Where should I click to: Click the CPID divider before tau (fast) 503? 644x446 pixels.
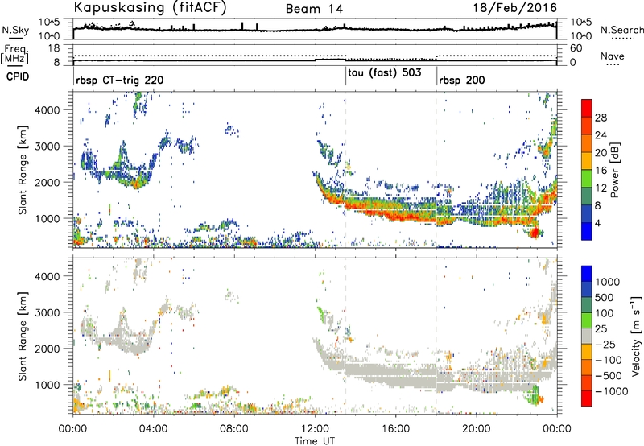(x=346, y=76)
